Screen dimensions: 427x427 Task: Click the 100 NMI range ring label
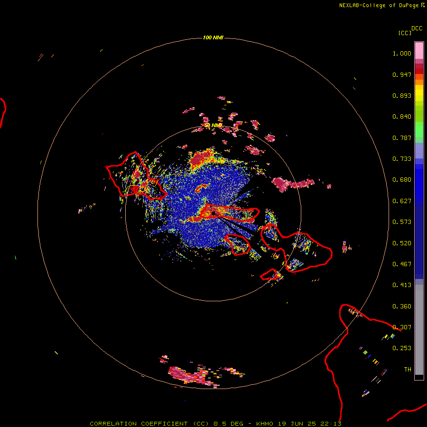pyautogui.click(x=213, y=37)
